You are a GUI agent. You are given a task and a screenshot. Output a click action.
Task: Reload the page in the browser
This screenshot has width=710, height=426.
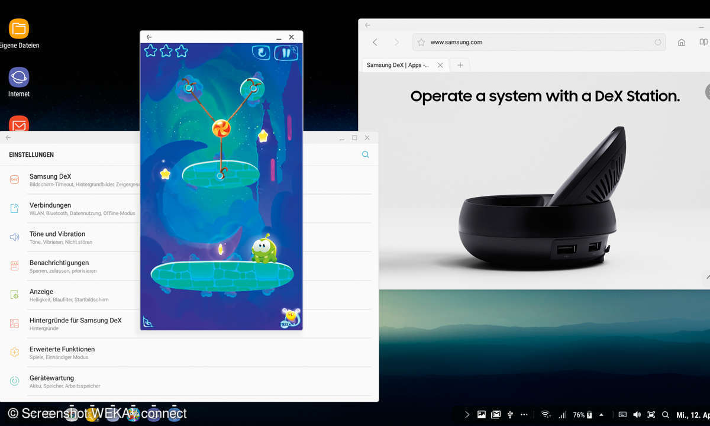pos(658,43)
